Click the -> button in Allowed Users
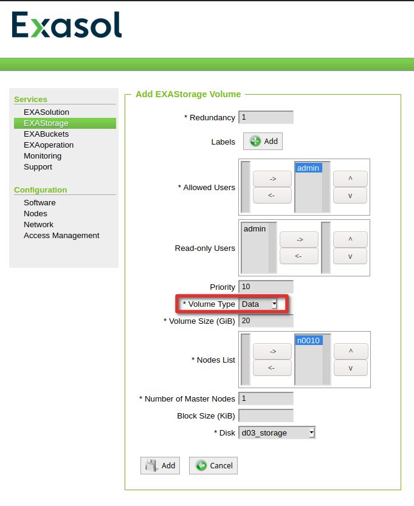This screenshot has height=506, width=414. 272,179
